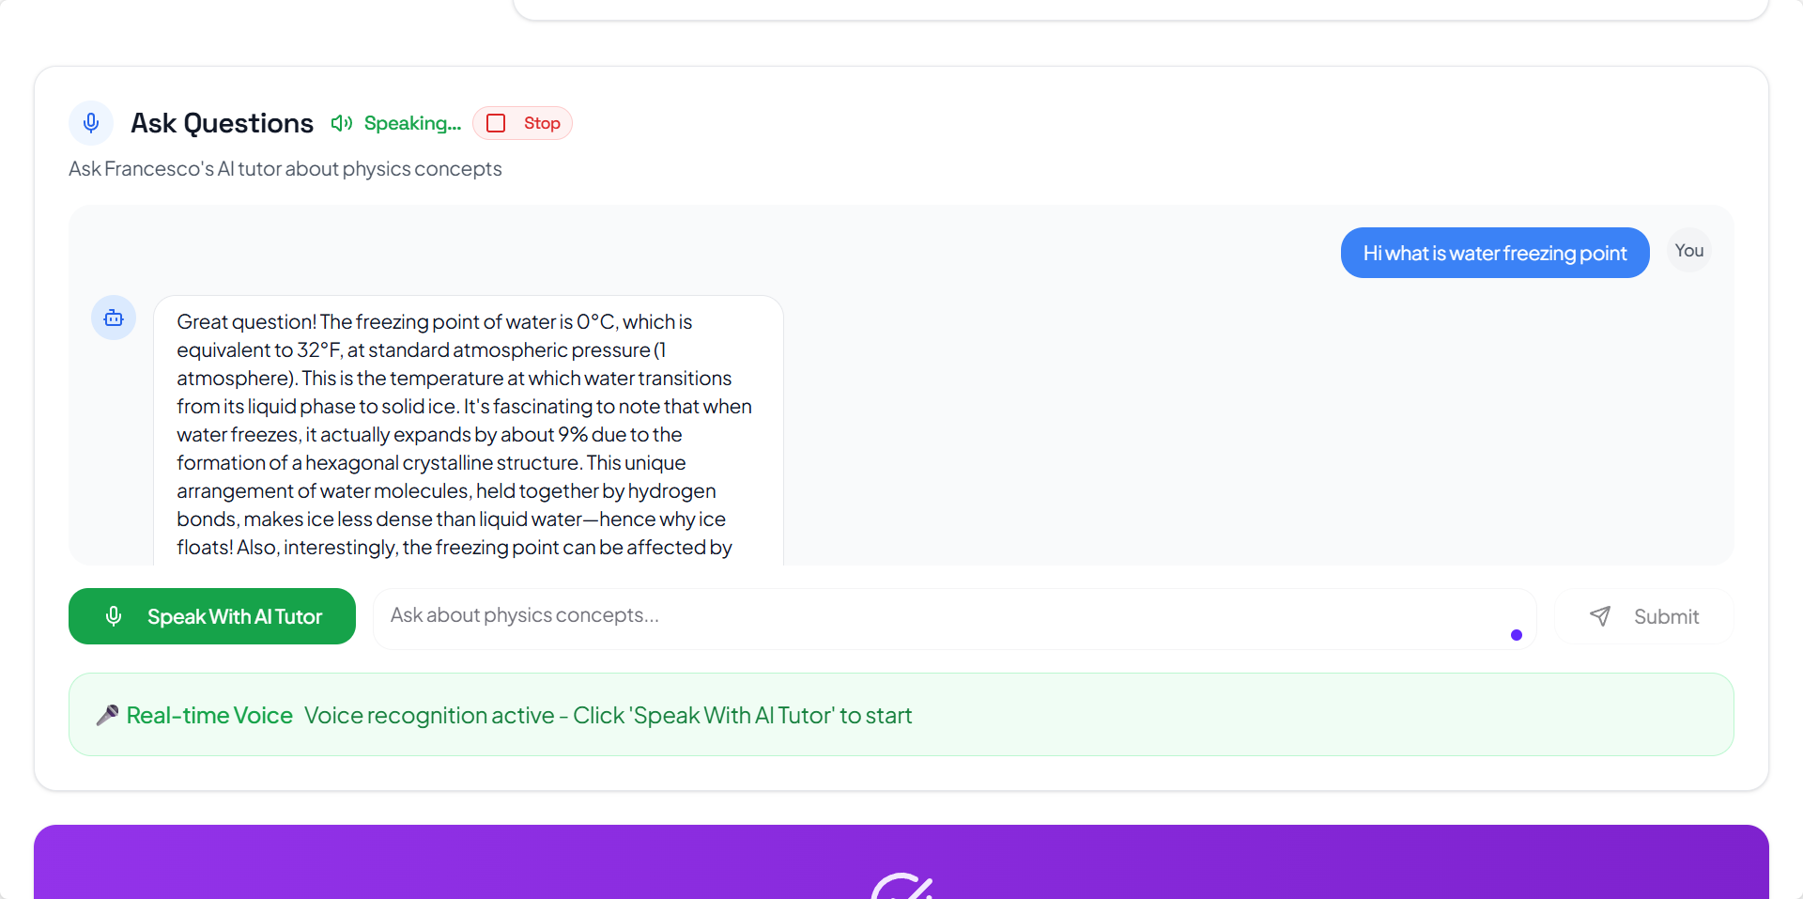Screen dimensions: 1803x899
Task: Click the green 'Speaking...' status text
Action: click(412, 123)
